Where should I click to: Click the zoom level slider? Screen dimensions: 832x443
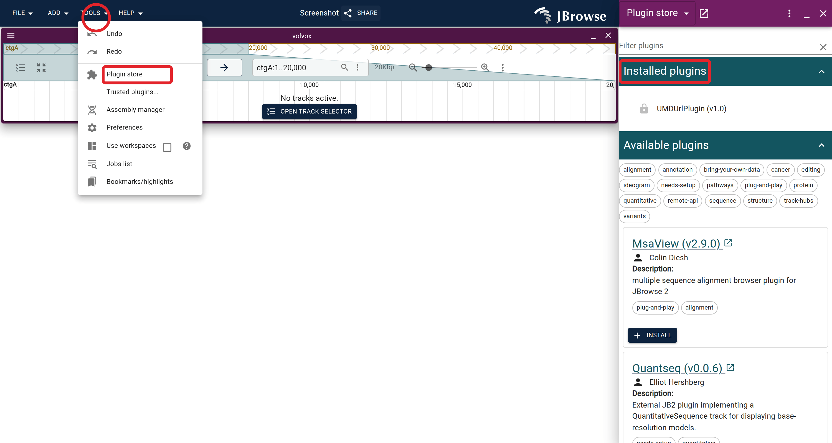[x=449, y=67]
